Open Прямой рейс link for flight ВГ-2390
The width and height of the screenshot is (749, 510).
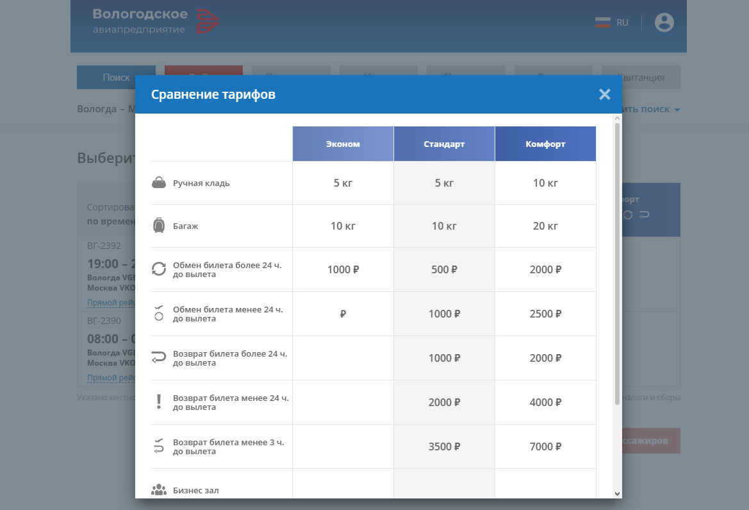tap(111, 377)
